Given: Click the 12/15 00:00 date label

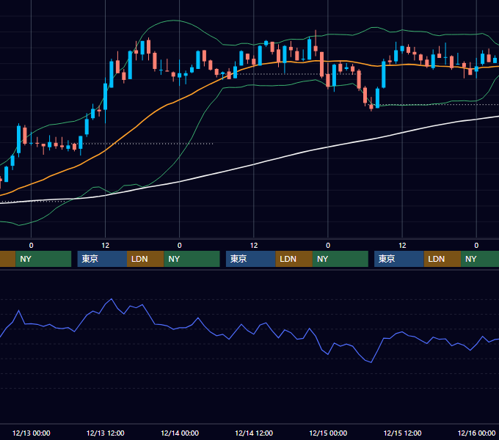Looking at the screenshot, I should coord(328,433).
